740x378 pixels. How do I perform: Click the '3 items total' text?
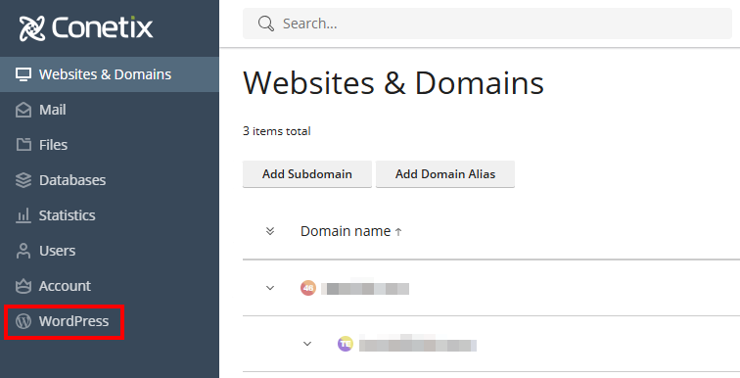click(x=277, y=131)
